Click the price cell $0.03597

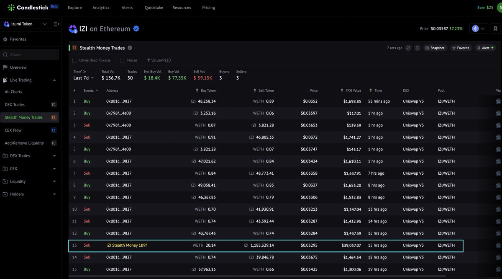pyautogui.click(x=309, y=113)
